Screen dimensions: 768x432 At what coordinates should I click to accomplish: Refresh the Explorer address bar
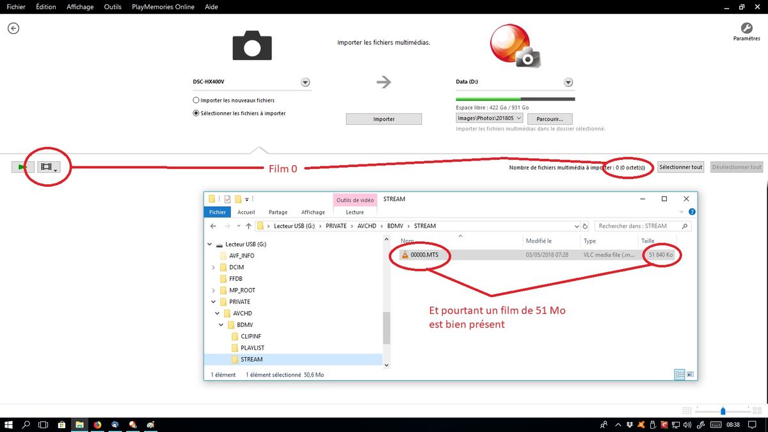coord(585,226)
